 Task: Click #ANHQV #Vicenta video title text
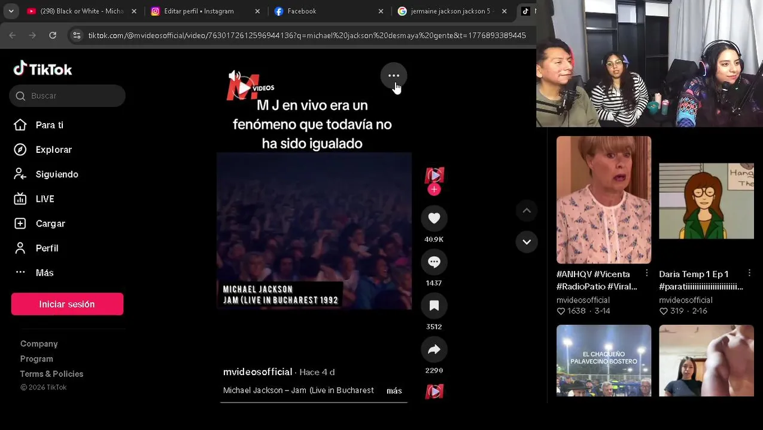(597, 280)
